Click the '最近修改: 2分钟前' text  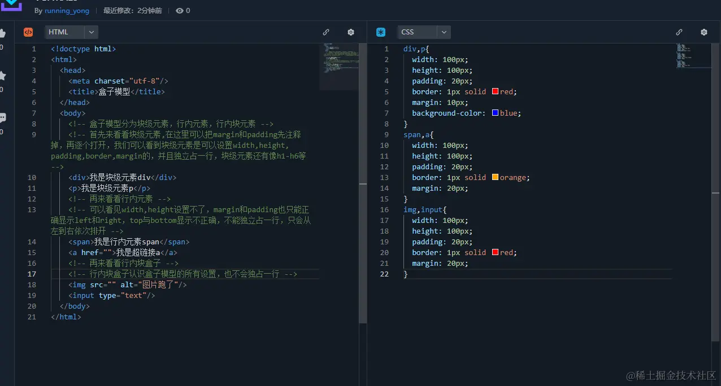[x=132, y=11]
